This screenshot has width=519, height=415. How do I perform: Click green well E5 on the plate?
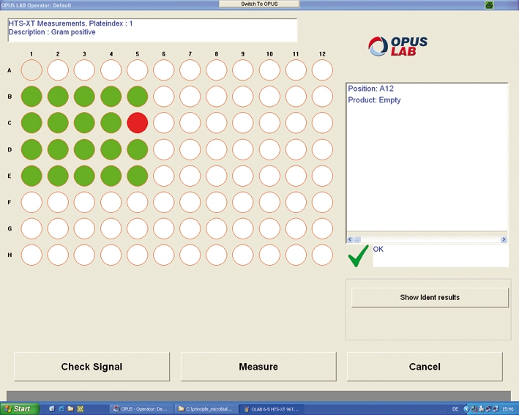[138, 176]
